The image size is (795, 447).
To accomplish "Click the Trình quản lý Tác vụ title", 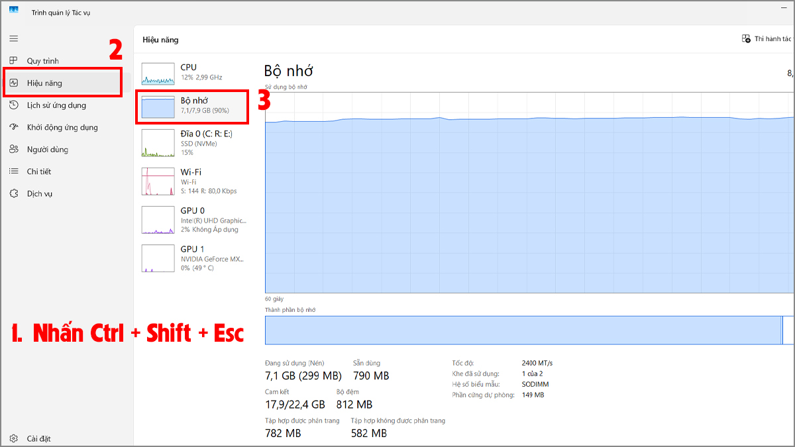I will [x=62, y=12].
